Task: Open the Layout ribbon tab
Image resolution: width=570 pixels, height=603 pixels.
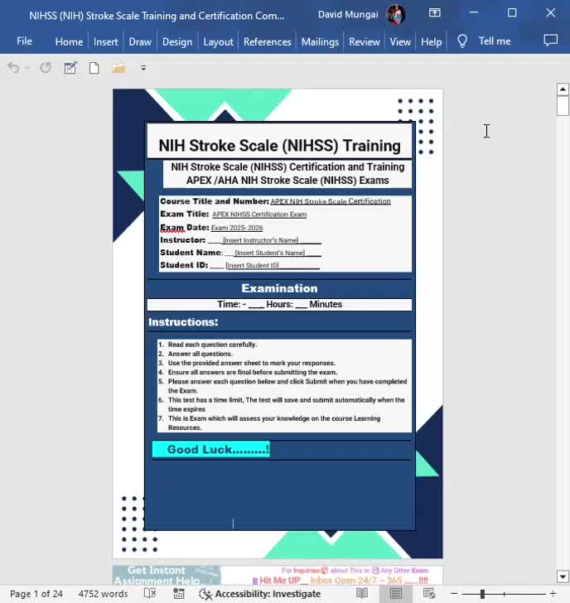Action: click(x=218, y=41)
